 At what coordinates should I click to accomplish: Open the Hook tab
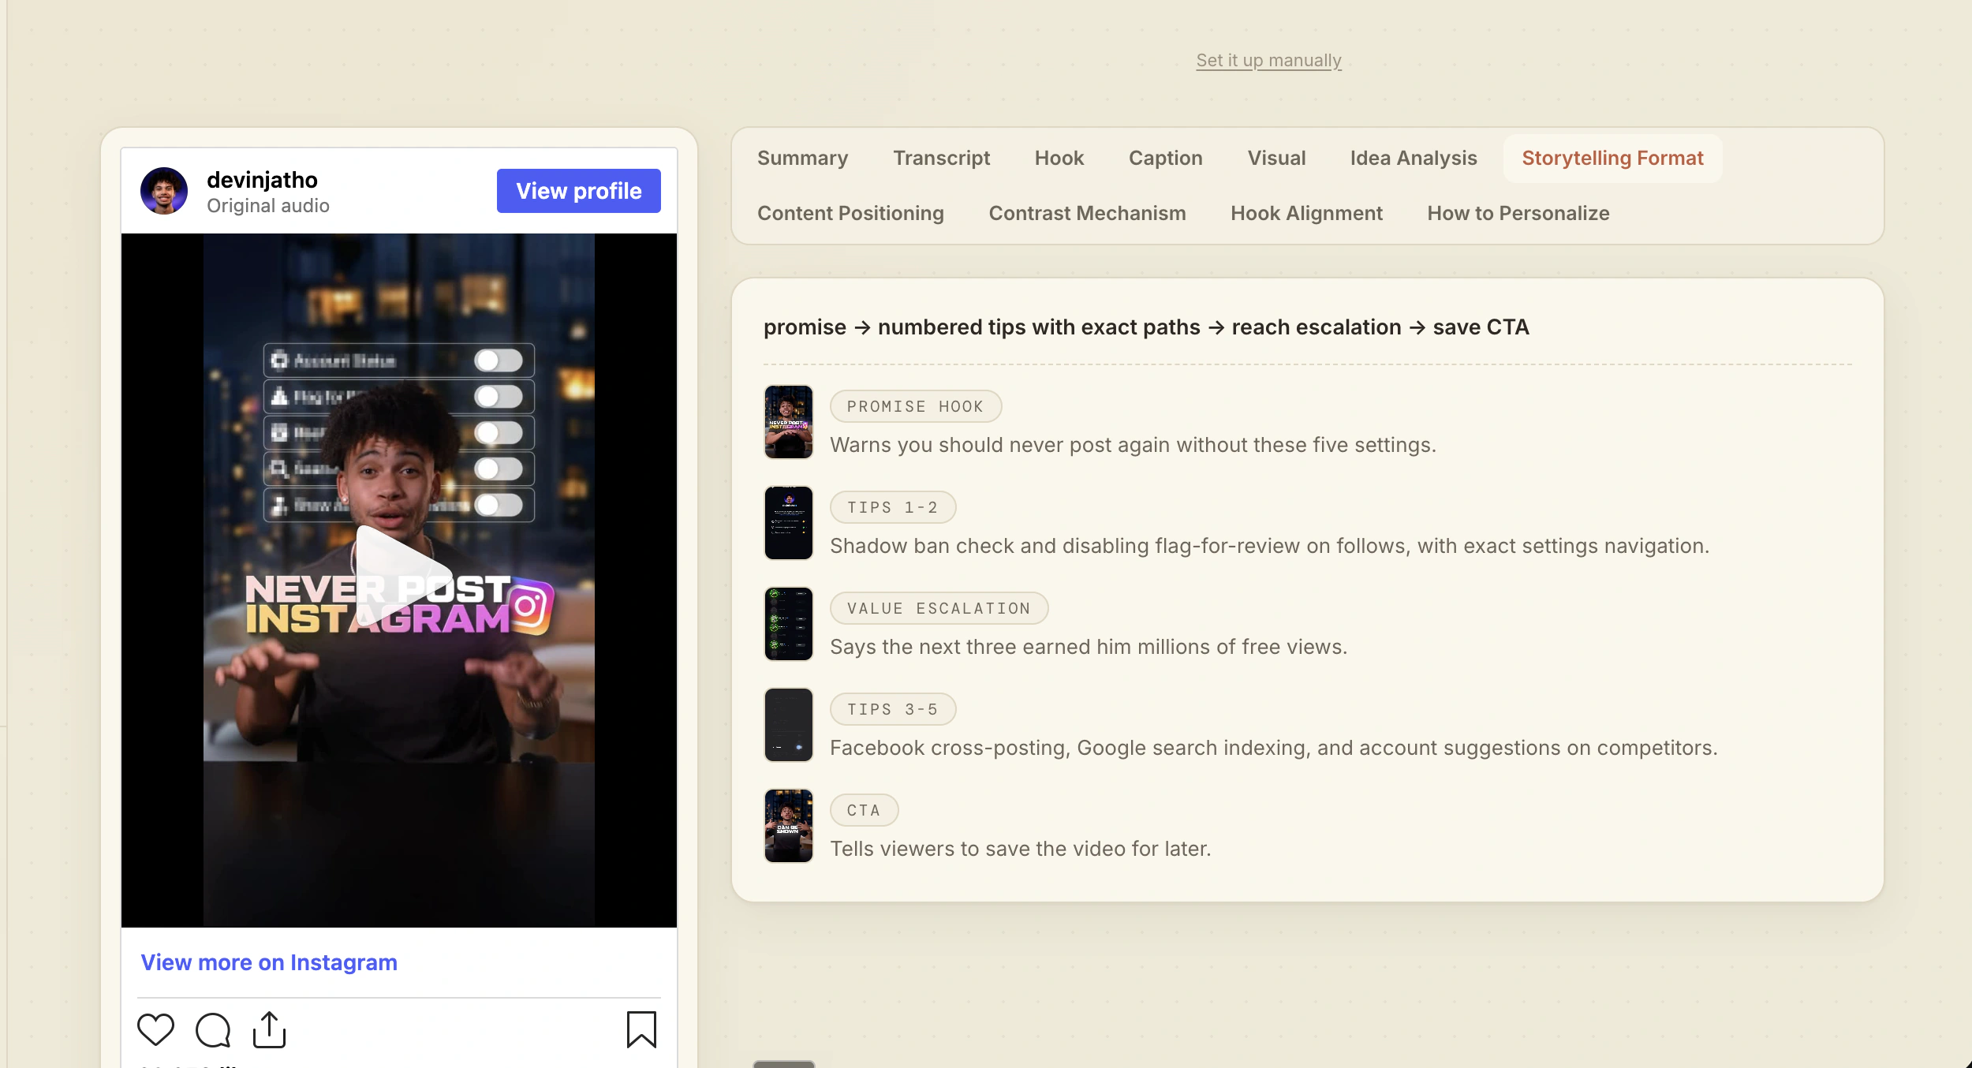pyautogui.click(x=1059, y=158)
